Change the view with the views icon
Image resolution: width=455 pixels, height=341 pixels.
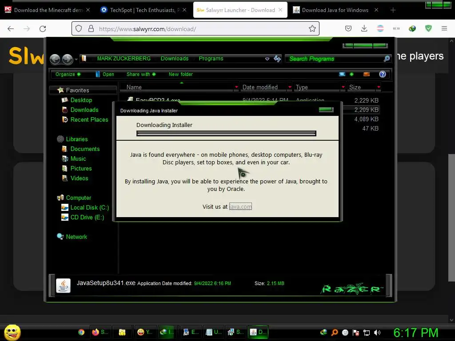342,74
